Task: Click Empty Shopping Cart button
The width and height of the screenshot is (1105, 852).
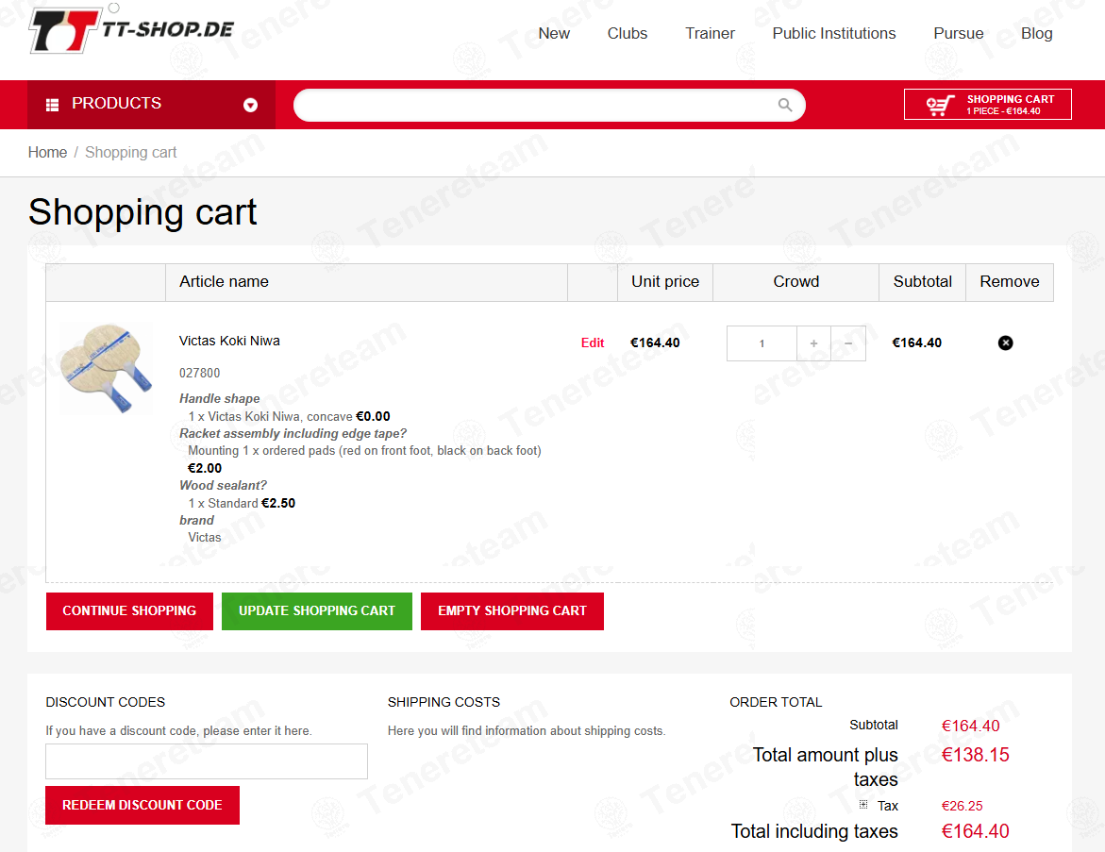Action: [x=512, y=611]
